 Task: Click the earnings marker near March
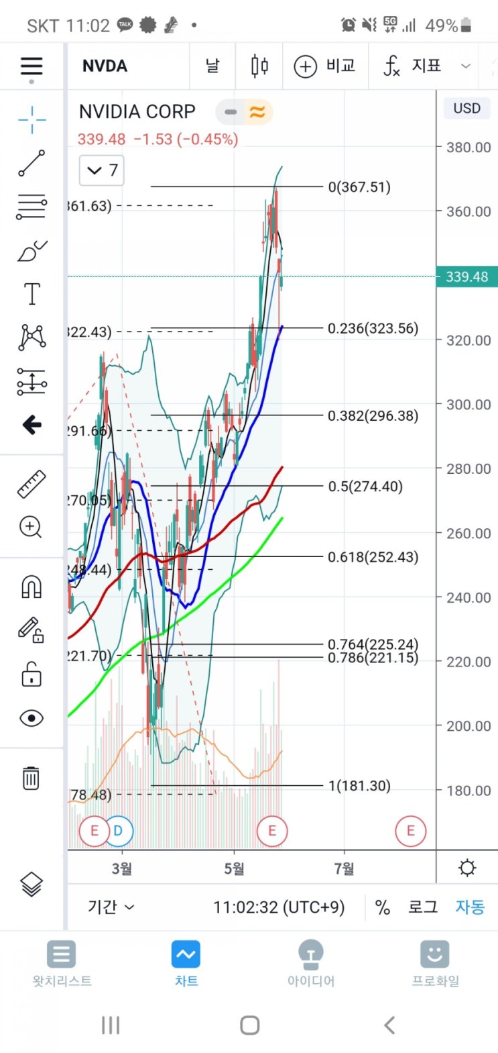click(x=94, y=831)
